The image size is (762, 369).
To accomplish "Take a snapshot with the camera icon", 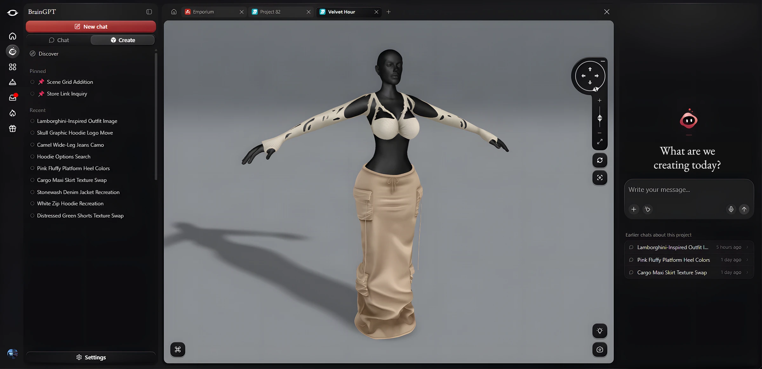I will coord(600,350).
